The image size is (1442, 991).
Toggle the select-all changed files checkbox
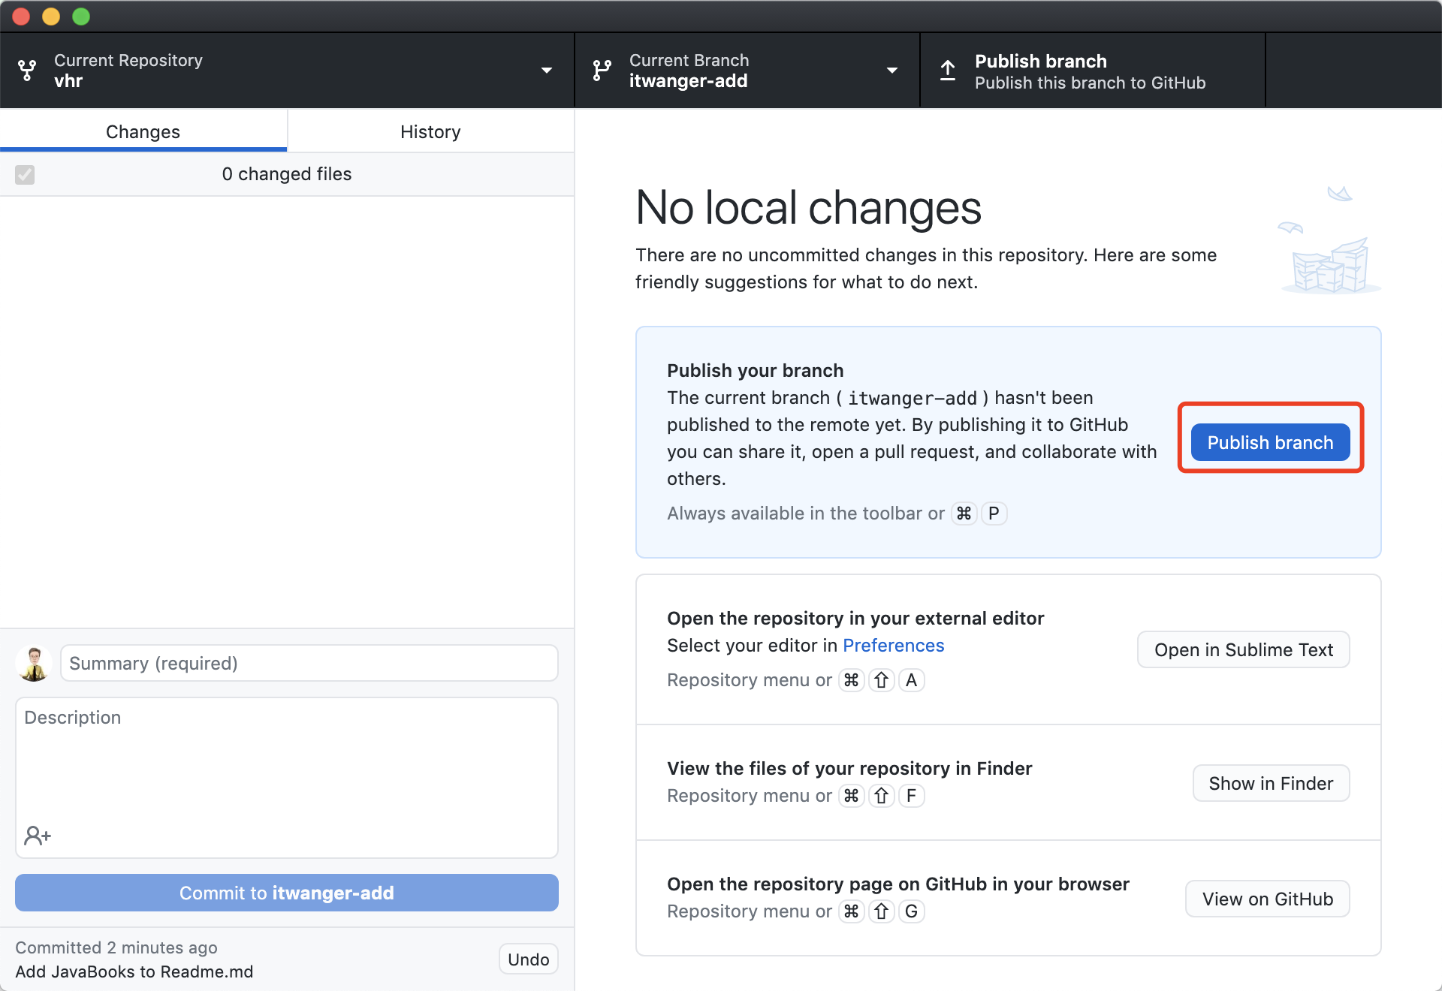[x=25, y=174]
